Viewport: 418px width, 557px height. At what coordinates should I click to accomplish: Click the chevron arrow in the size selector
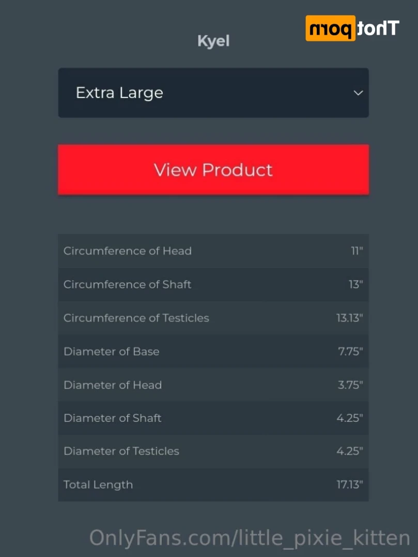point(359,93)
